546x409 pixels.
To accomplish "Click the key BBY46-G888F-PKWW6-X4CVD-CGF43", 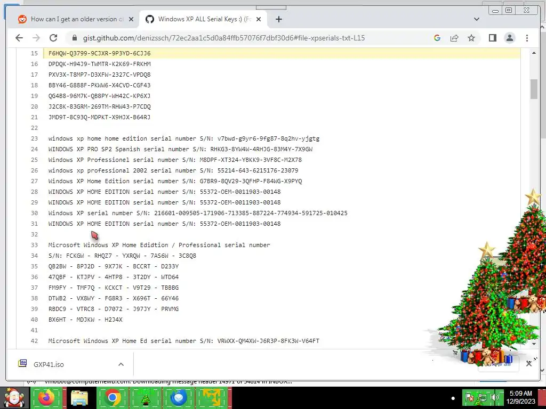I will coord(99,85).
